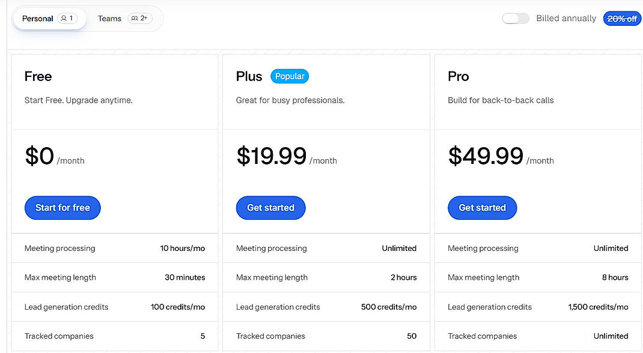
Task: Select the Free plan title
Action: (38, 76)
